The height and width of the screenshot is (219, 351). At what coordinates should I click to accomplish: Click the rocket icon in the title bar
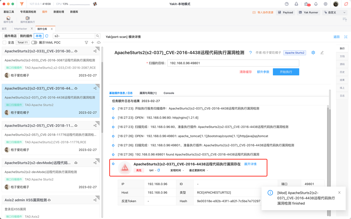tap(296, 4)
